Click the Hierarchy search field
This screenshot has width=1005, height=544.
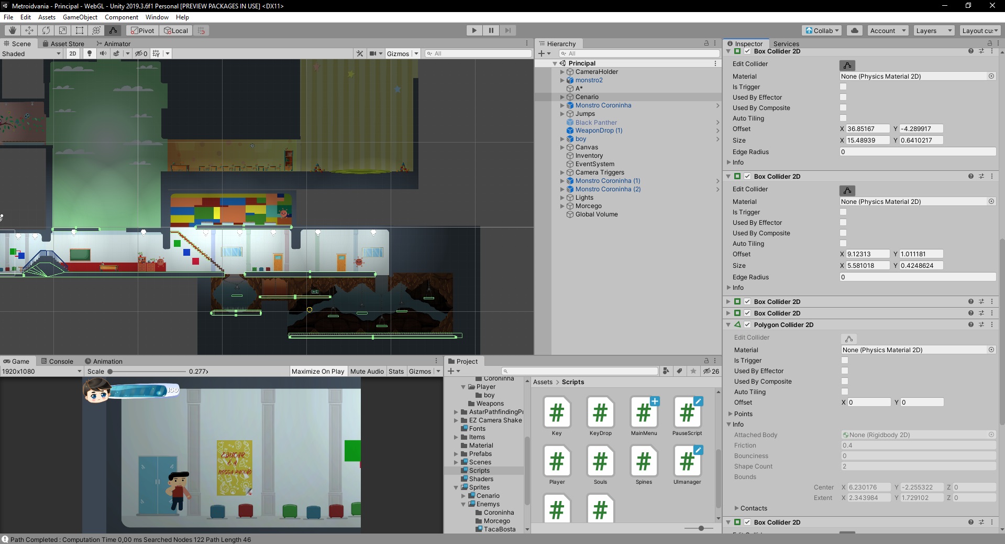[639, 53]
